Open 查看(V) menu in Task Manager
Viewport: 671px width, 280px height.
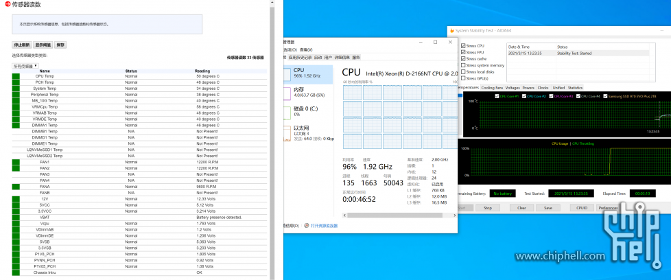coord(306,49)
